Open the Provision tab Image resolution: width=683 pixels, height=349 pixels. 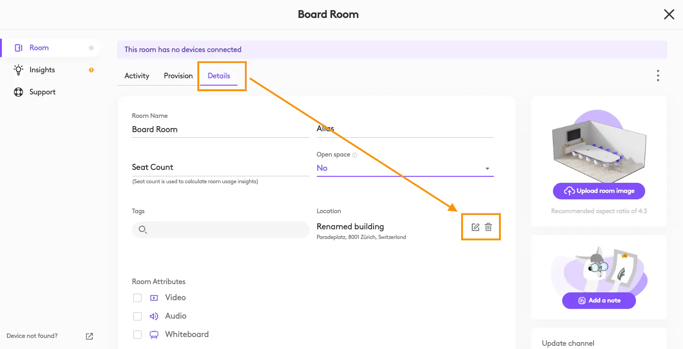178,76
